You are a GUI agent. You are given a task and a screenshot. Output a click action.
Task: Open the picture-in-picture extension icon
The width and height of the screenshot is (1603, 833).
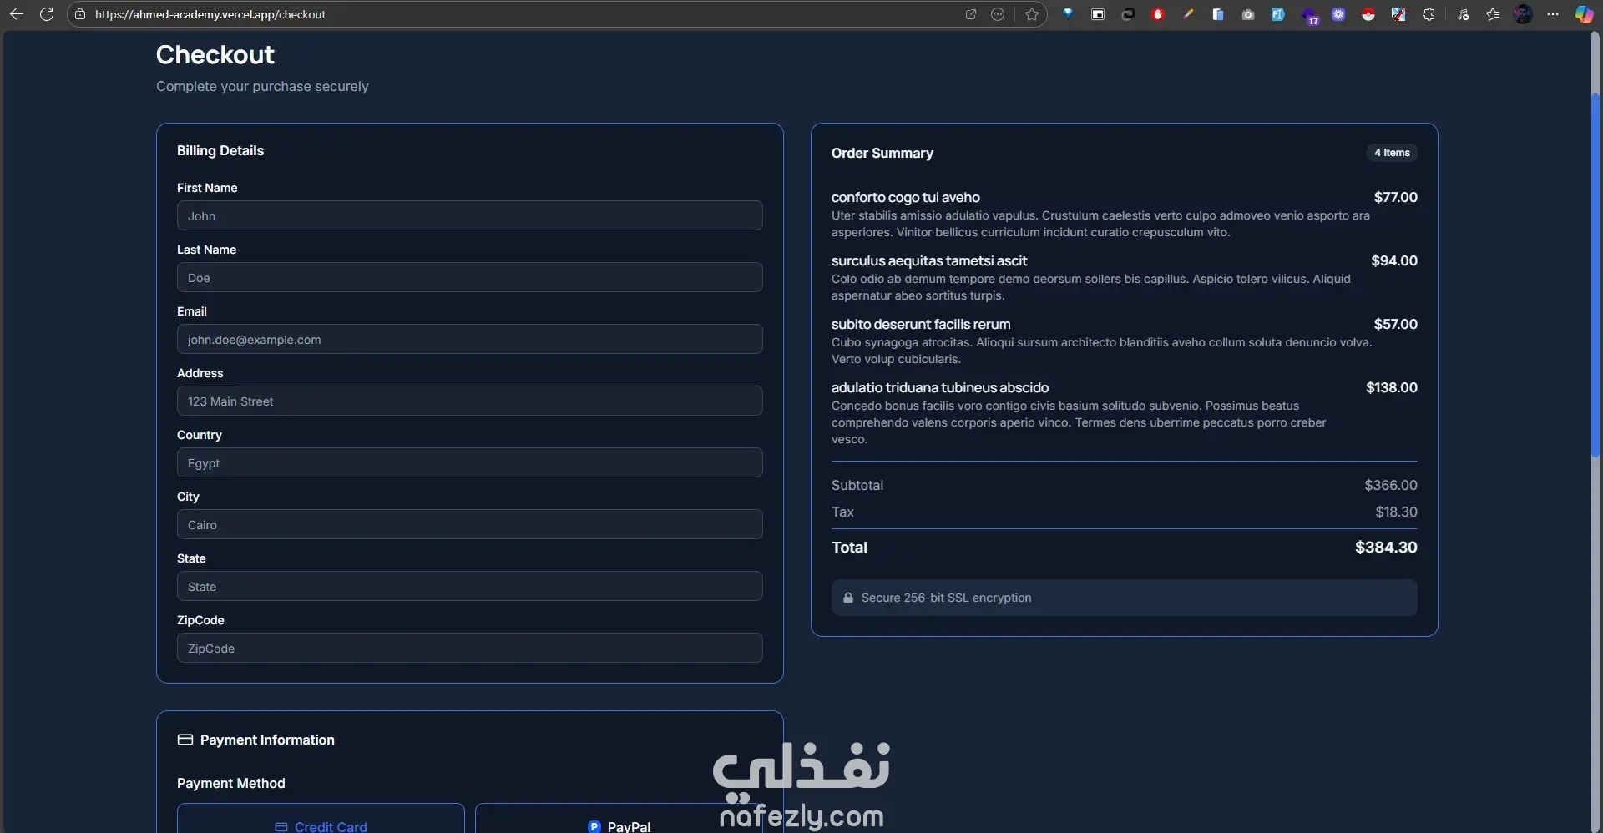tap(1098, 14)
